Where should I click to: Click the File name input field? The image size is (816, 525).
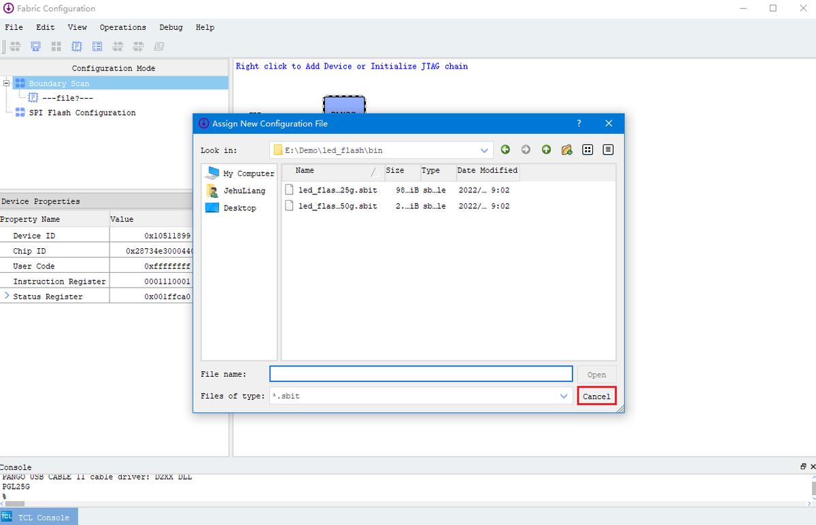coord(421,374)
